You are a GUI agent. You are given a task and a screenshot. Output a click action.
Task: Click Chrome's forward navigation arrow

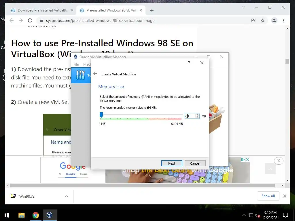coord(21,20)
